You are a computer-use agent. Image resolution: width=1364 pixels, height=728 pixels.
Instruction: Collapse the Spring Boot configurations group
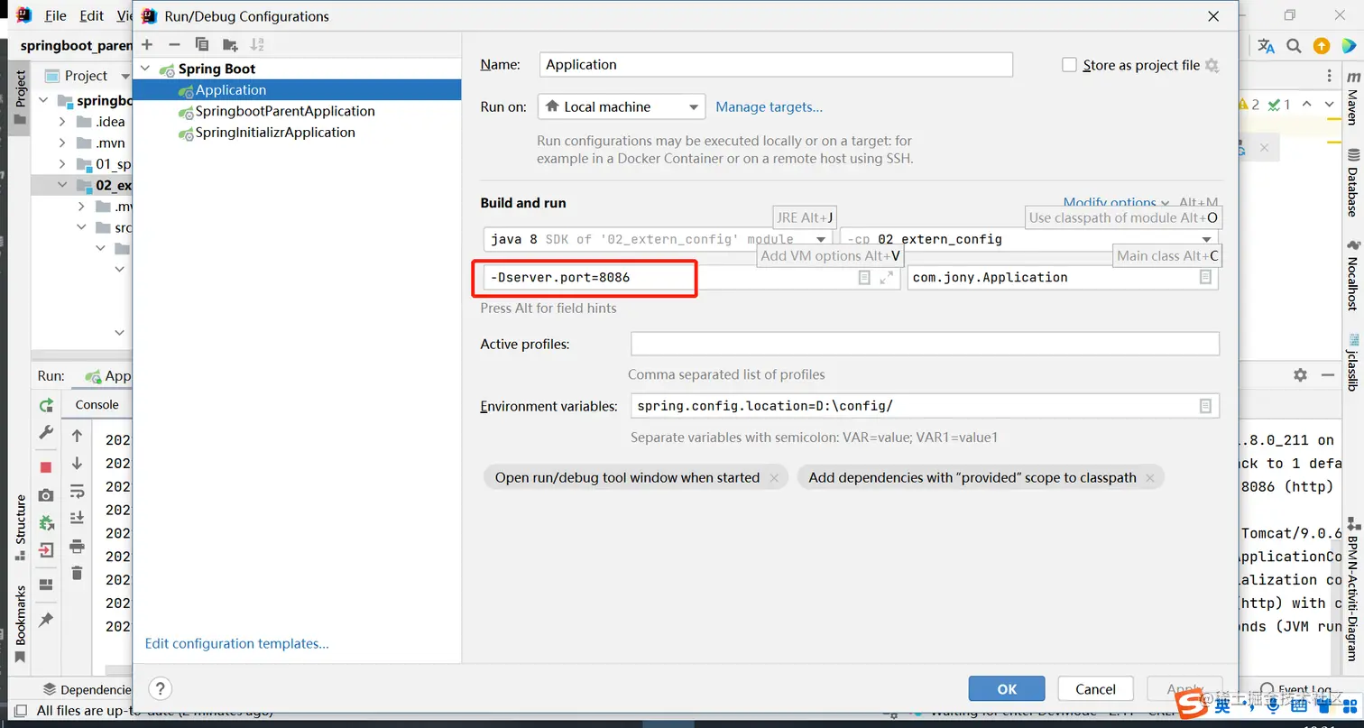pos(145,69)
